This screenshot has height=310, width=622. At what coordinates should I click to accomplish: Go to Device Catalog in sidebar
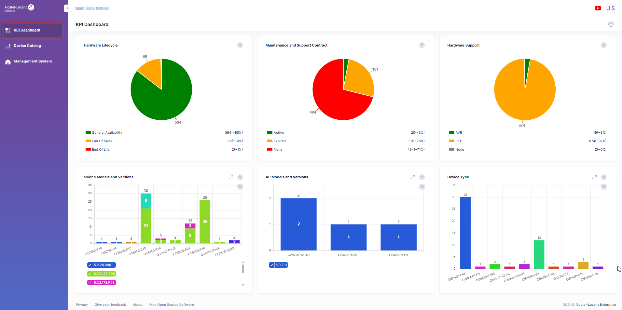pos(27,46)
